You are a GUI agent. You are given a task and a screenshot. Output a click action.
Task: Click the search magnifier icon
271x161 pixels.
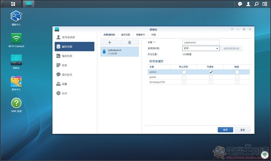click(x=256, y=4)
